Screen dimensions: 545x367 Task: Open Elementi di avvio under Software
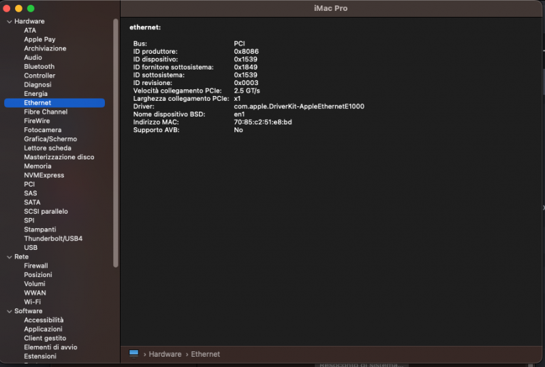click(x=50, y=347)
